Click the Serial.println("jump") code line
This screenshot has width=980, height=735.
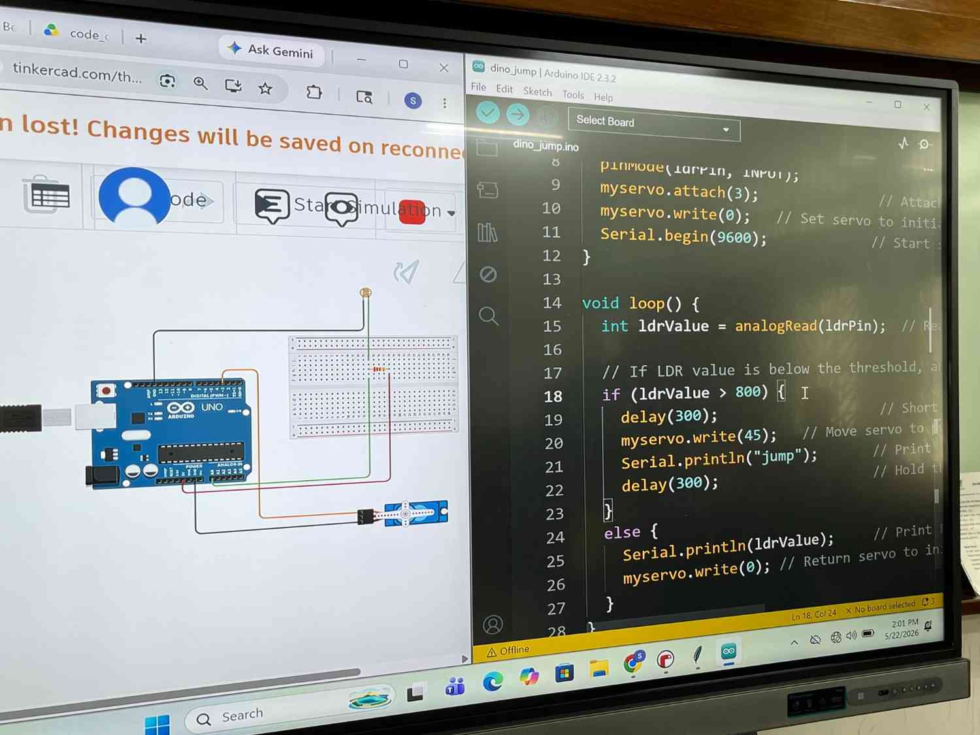pos(719,458)
